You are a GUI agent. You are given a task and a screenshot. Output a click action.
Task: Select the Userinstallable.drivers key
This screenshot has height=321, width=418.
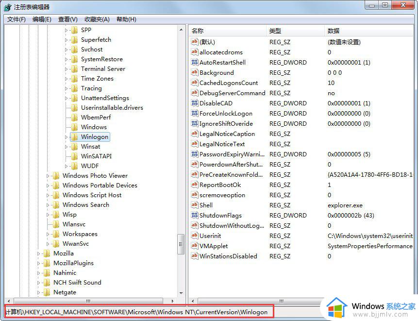pos(112,108)
